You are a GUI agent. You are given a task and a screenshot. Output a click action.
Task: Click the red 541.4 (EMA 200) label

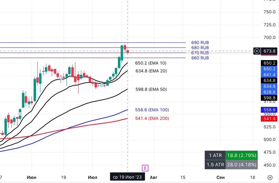coord(152,118)
